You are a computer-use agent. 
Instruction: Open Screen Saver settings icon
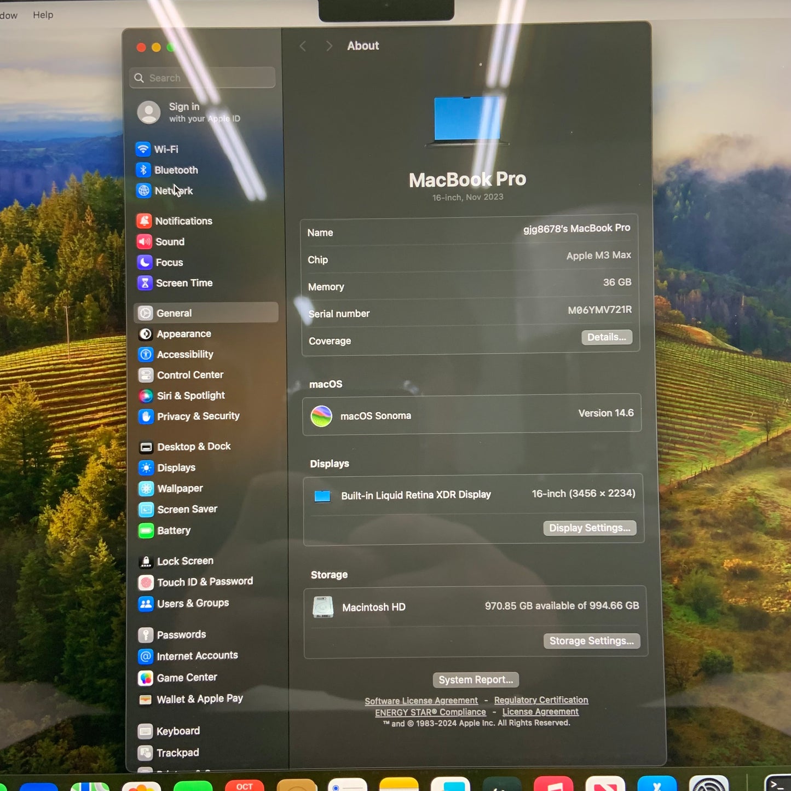[x=146, y=510]
